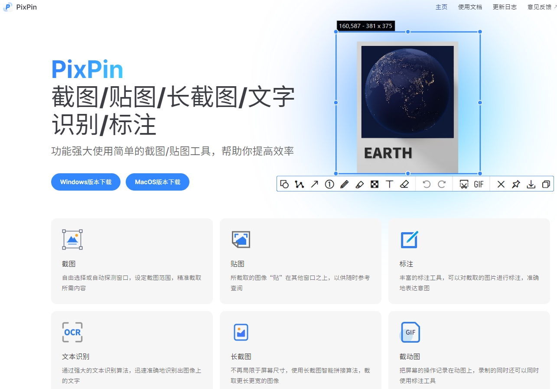This screenshot has height=389, width=557.
Task: Click the MacOS版本下载 button
Action: click(157, 182)
